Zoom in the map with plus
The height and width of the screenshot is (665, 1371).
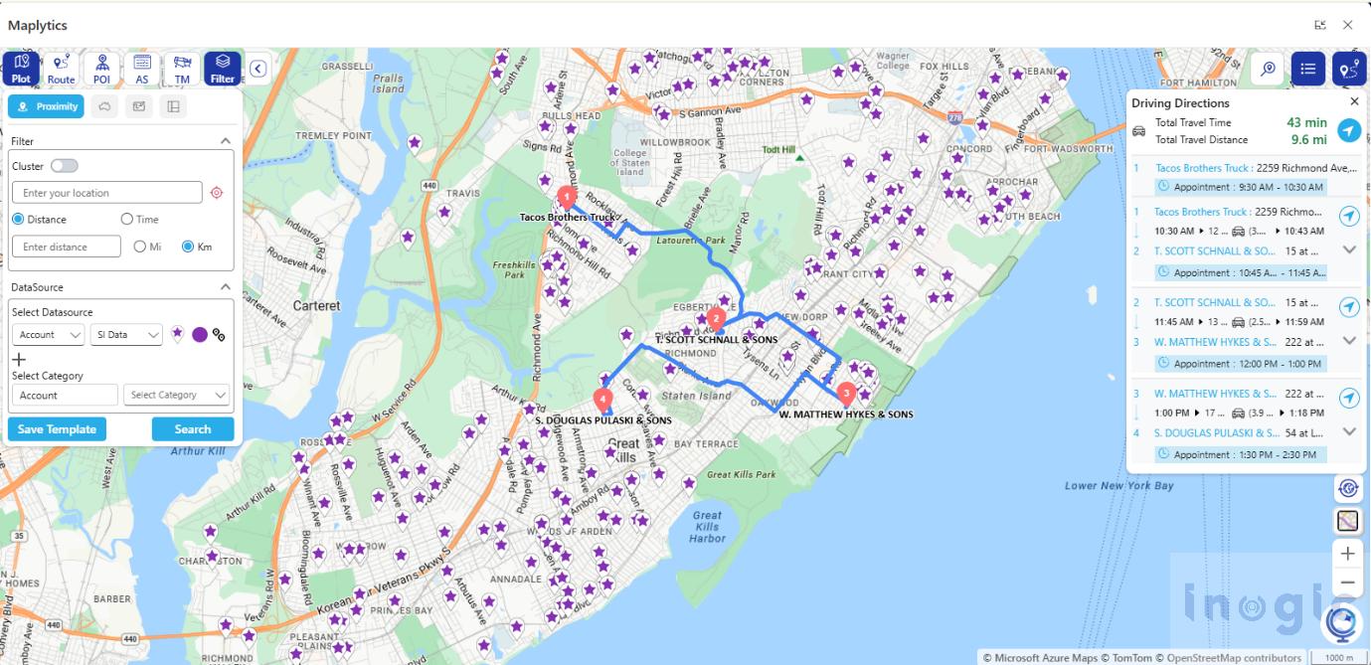[x=1348, y=554]
